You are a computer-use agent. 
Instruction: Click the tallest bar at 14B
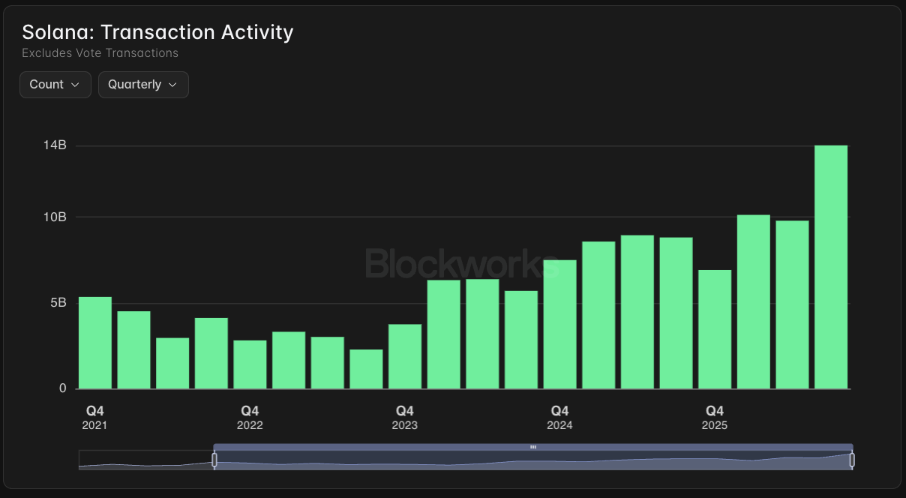click(x=831, y=267)
